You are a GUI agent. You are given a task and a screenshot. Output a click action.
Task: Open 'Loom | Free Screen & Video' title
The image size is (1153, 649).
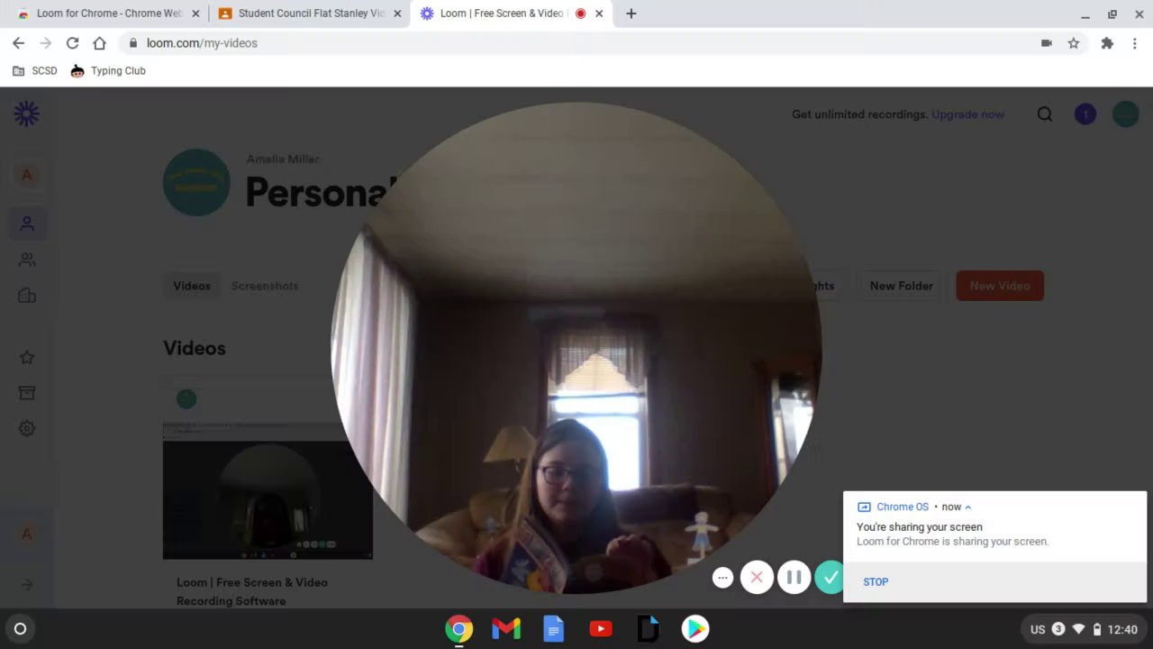pos(252,591)
